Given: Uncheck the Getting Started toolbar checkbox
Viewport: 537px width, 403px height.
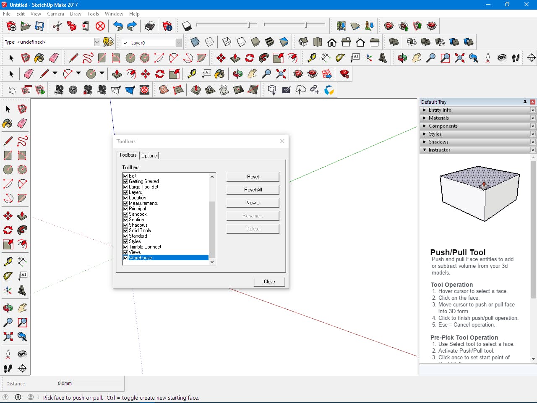Looking at the screenshot, I should point(125,181).
